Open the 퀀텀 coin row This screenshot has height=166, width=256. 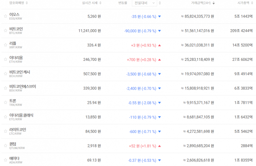click(128, 146)
